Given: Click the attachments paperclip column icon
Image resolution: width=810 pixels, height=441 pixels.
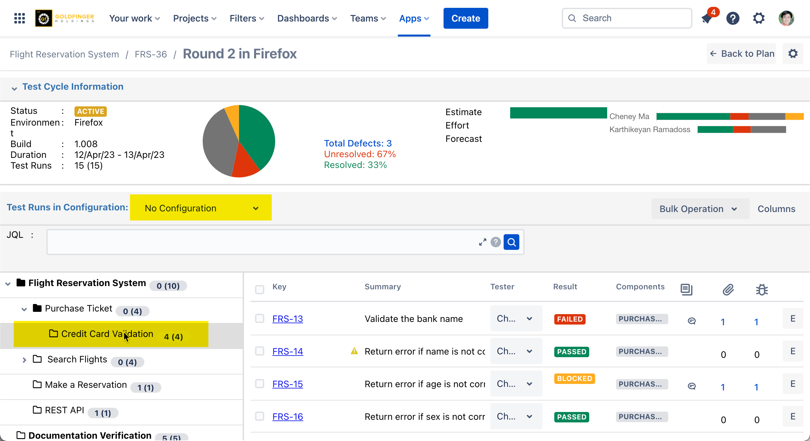Looking at the screenshot, I should tap(728, 289).
